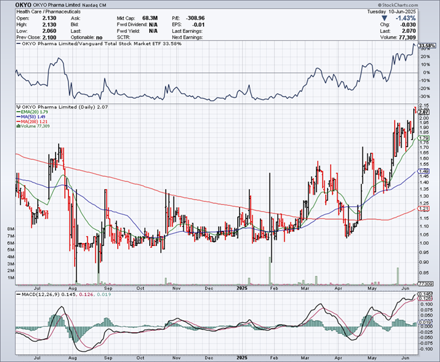Viewport: 440px width, 362px height.
Task: Click the 1M volume axis label
Action: point(11,278)
